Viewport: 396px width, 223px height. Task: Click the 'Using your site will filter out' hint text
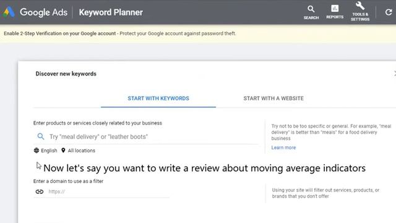(x=325, y=193)
